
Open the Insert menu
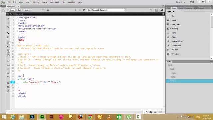tap(28, 2)
